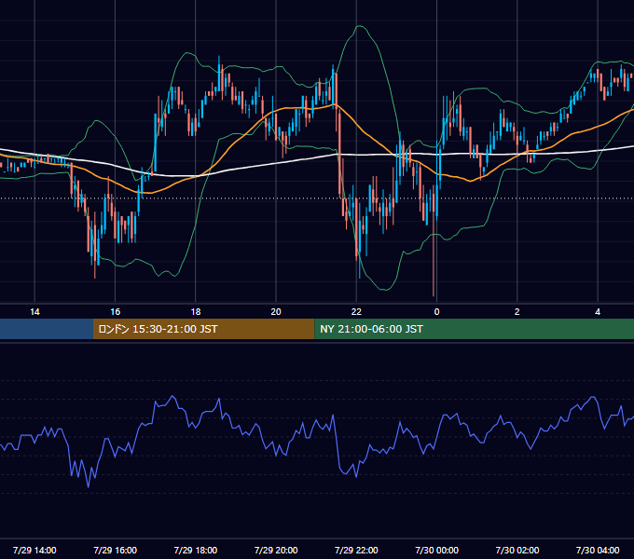
Task: Click the hour label 18 on the upper time axis
Action: 196,312
